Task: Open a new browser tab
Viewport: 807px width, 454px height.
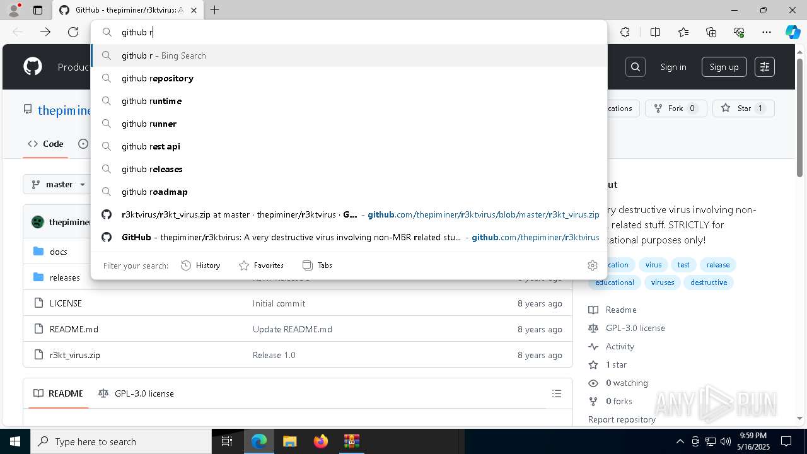Action: [214, 10]
